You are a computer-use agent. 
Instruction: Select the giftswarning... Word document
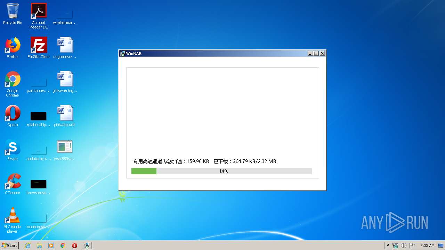coord(65,82)
